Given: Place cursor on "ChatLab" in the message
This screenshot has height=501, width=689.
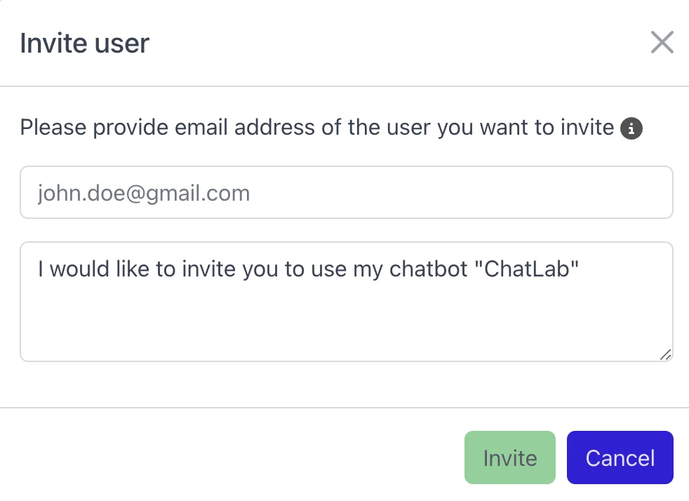Looking at the screenshot, I should [527, 269].
